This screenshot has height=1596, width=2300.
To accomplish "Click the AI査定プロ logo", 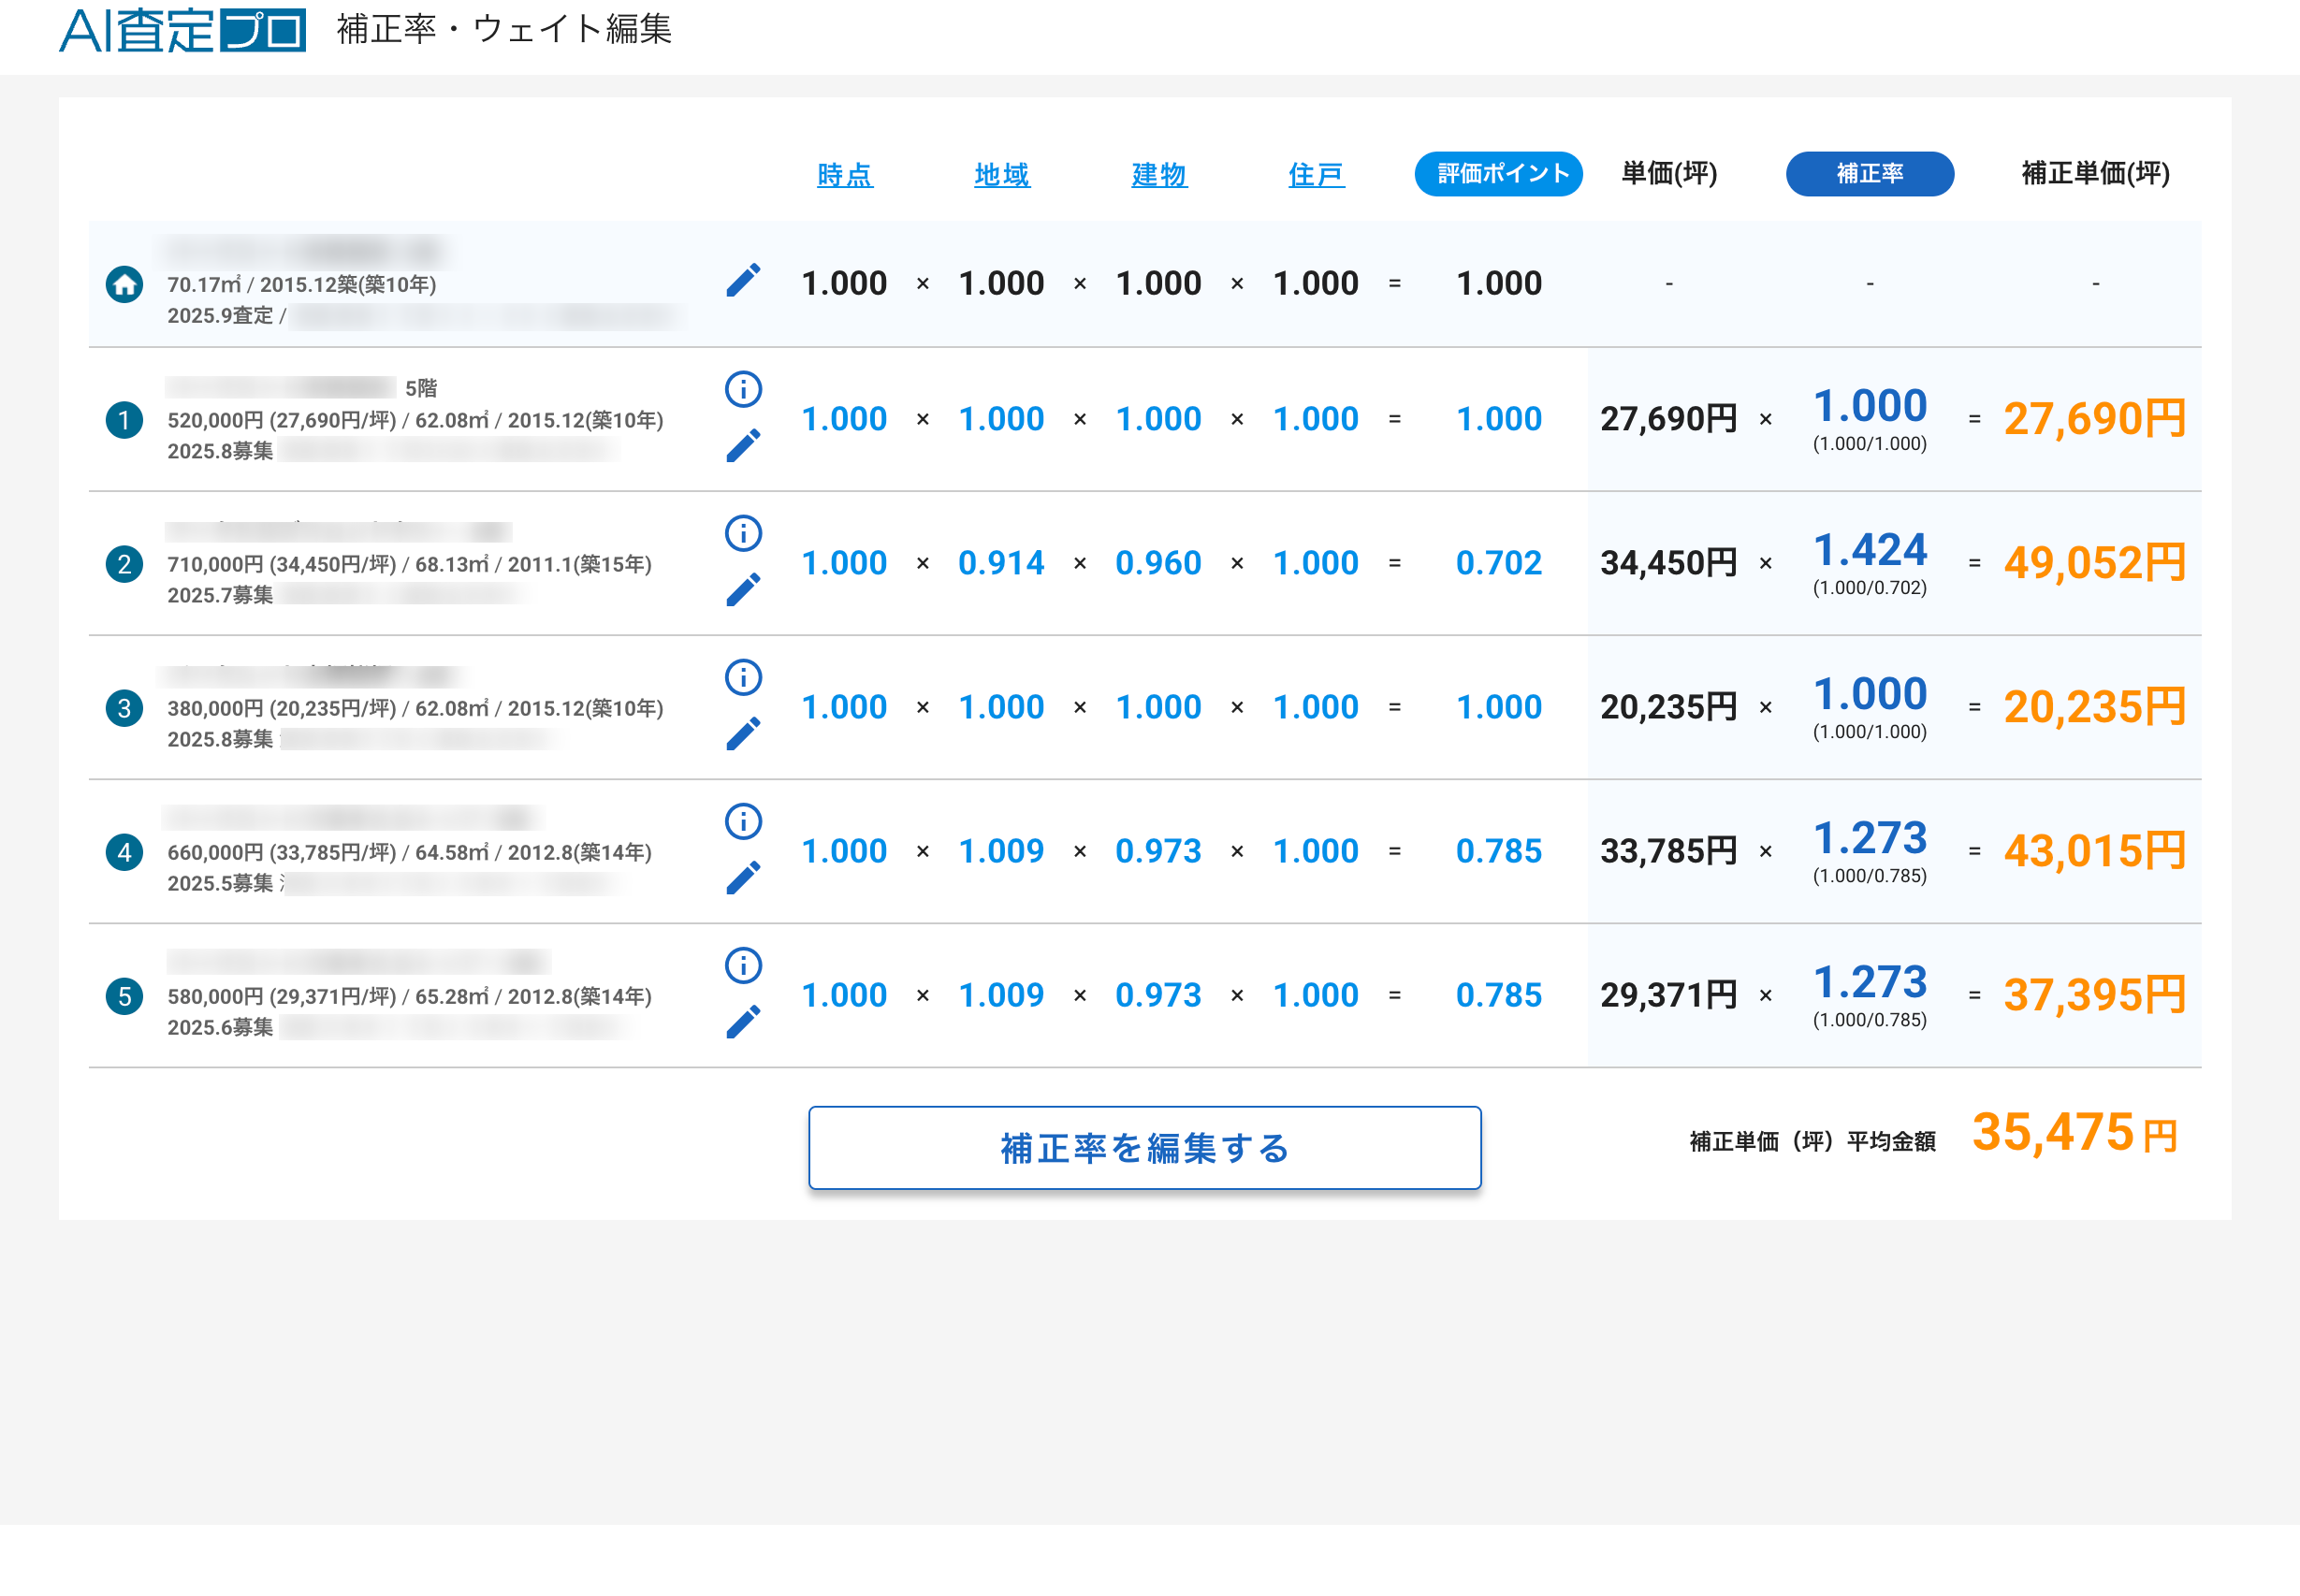I will (x=182, y=30).
